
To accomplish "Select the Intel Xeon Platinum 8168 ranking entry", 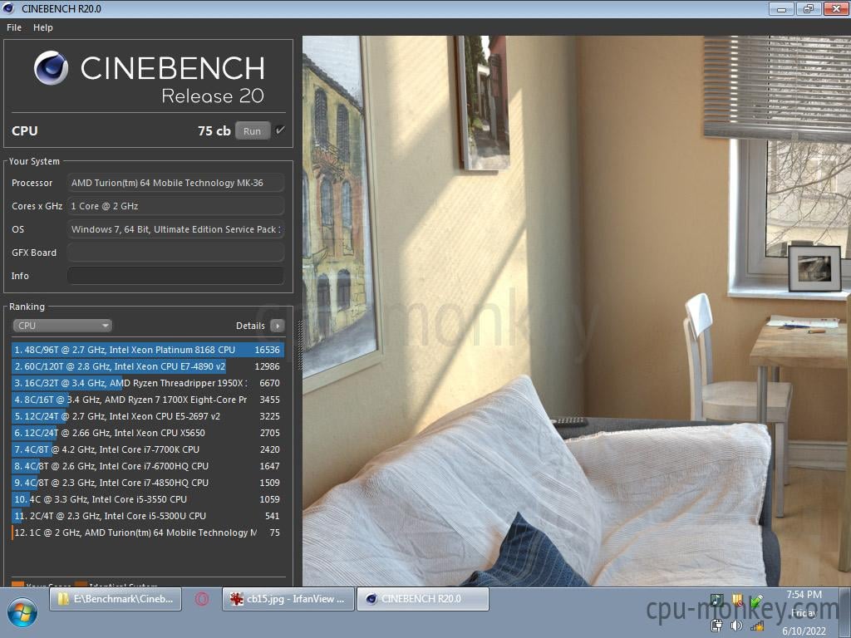I will (148, 350).
